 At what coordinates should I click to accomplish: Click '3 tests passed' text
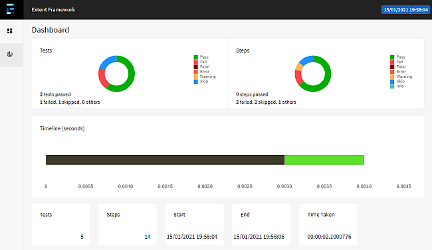(55, 94)
